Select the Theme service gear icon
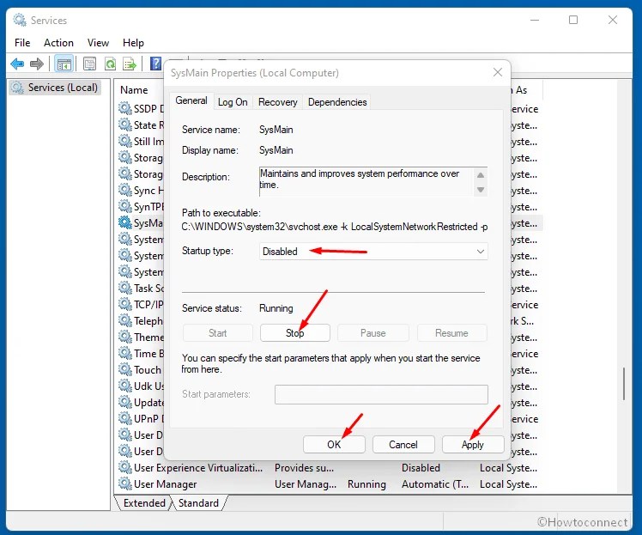Image resolution: width=642 pixels, height=535 pixels. [x=124, y=337]
